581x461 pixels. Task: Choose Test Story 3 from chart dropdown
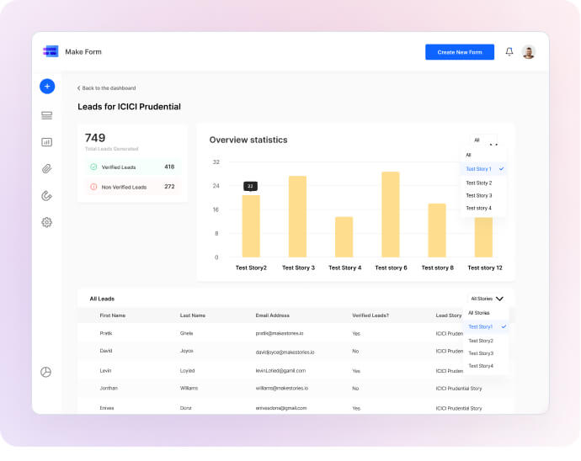pyautogui.click(x=479, y=195)
